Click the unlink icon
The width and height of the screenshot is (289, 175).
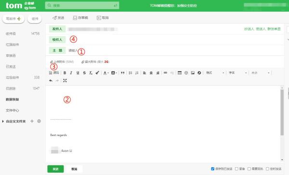(172, 73)
